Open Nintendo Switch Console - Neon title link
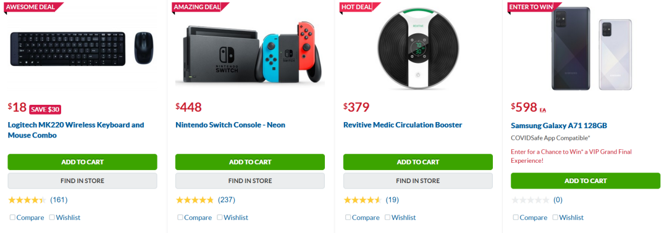 [x=230, y=125]
